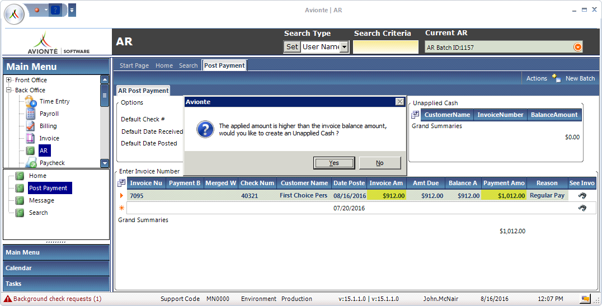Image resolution: width=602 pixels, height=306 pixels.
Task: Click Yes in the Avionte dialog
Action: [x=334, y=163]
